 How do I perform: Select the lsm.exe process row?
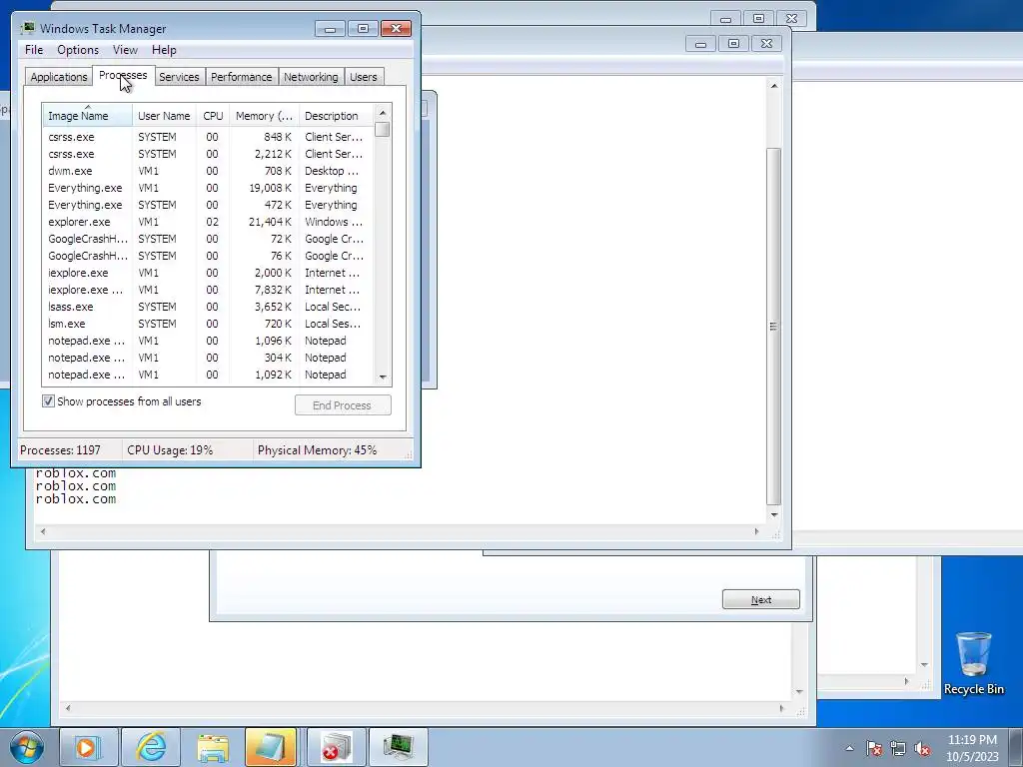[208, 324]
